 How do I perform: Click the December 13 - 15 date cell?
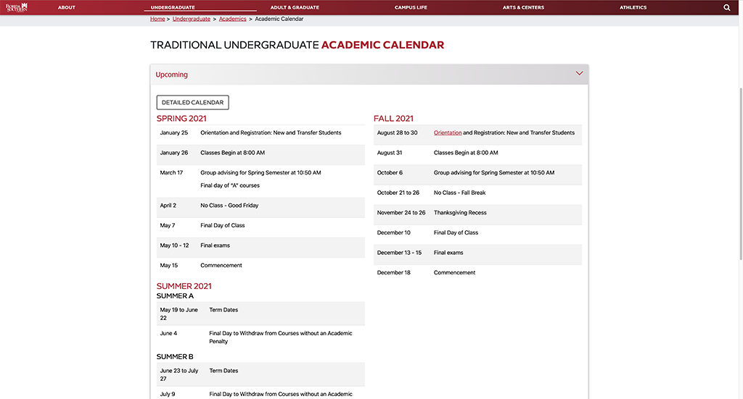[x=399, y=253]
